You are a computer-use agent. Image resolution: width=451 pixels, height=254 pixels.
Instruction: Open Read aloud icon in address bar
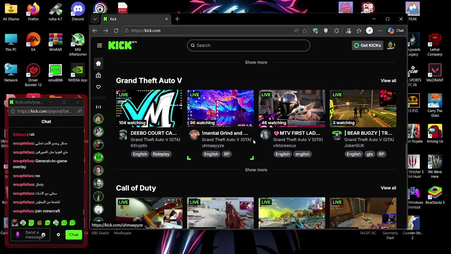tap(296, 31)
